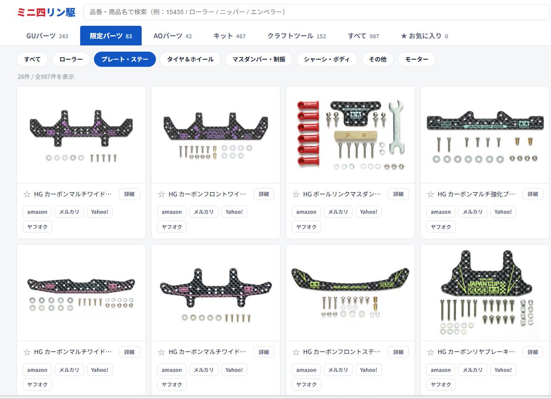Open ヤフオク for HG カーボンマルチ強化プ…

[441, 226]
